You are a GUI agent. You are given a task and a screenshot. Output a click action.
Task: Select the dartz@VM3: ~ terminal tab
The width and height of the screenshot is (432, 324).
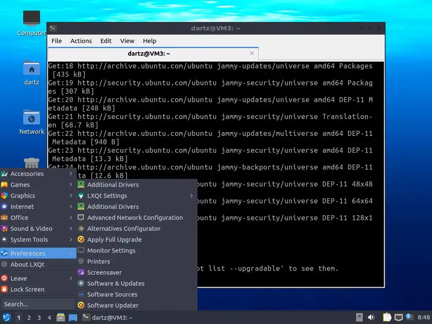[x=153, y=54]
